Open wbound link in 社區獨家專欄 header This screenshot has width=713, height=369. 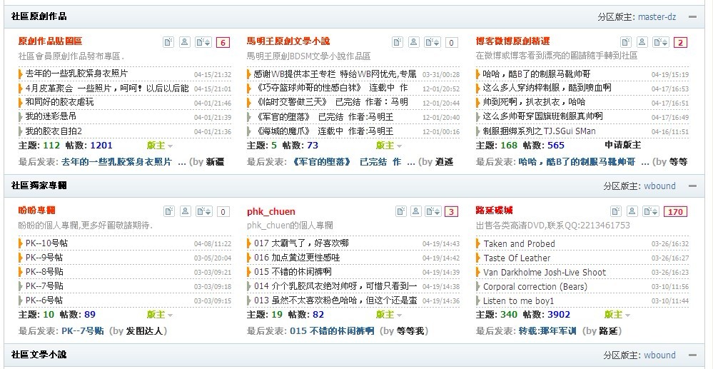pos(659,186)
